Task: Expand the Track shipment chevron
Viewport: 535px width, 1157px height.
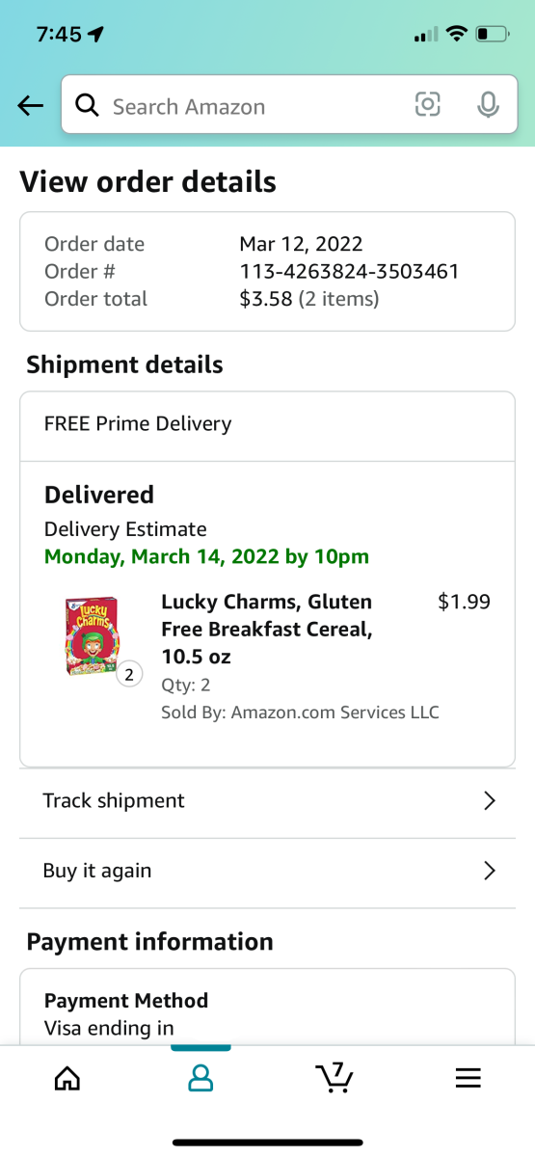Action: point(490,800)
